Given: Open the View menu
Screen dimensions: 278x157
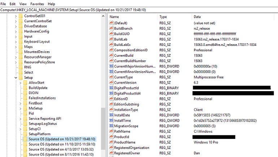Looking at the screenshot, I should (23, 4).
